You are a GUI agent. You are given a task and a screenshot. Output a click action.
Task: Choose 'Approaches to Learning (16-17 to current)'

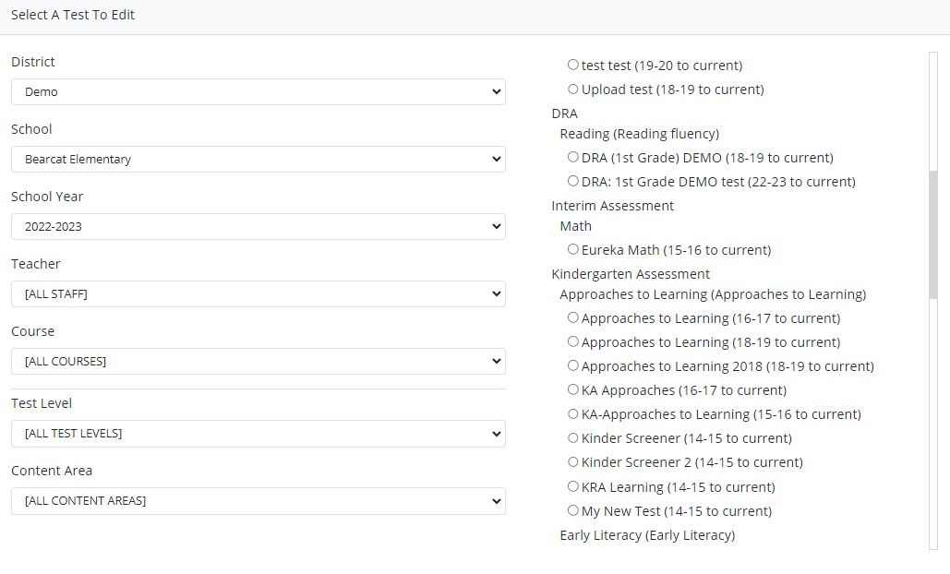pos(573,318)
